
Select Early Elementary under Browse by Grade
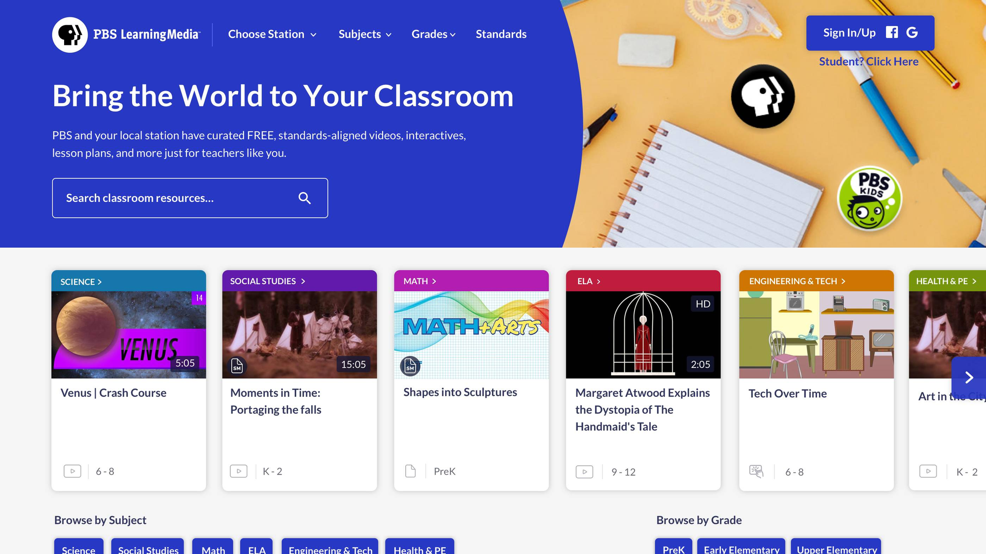741,549
